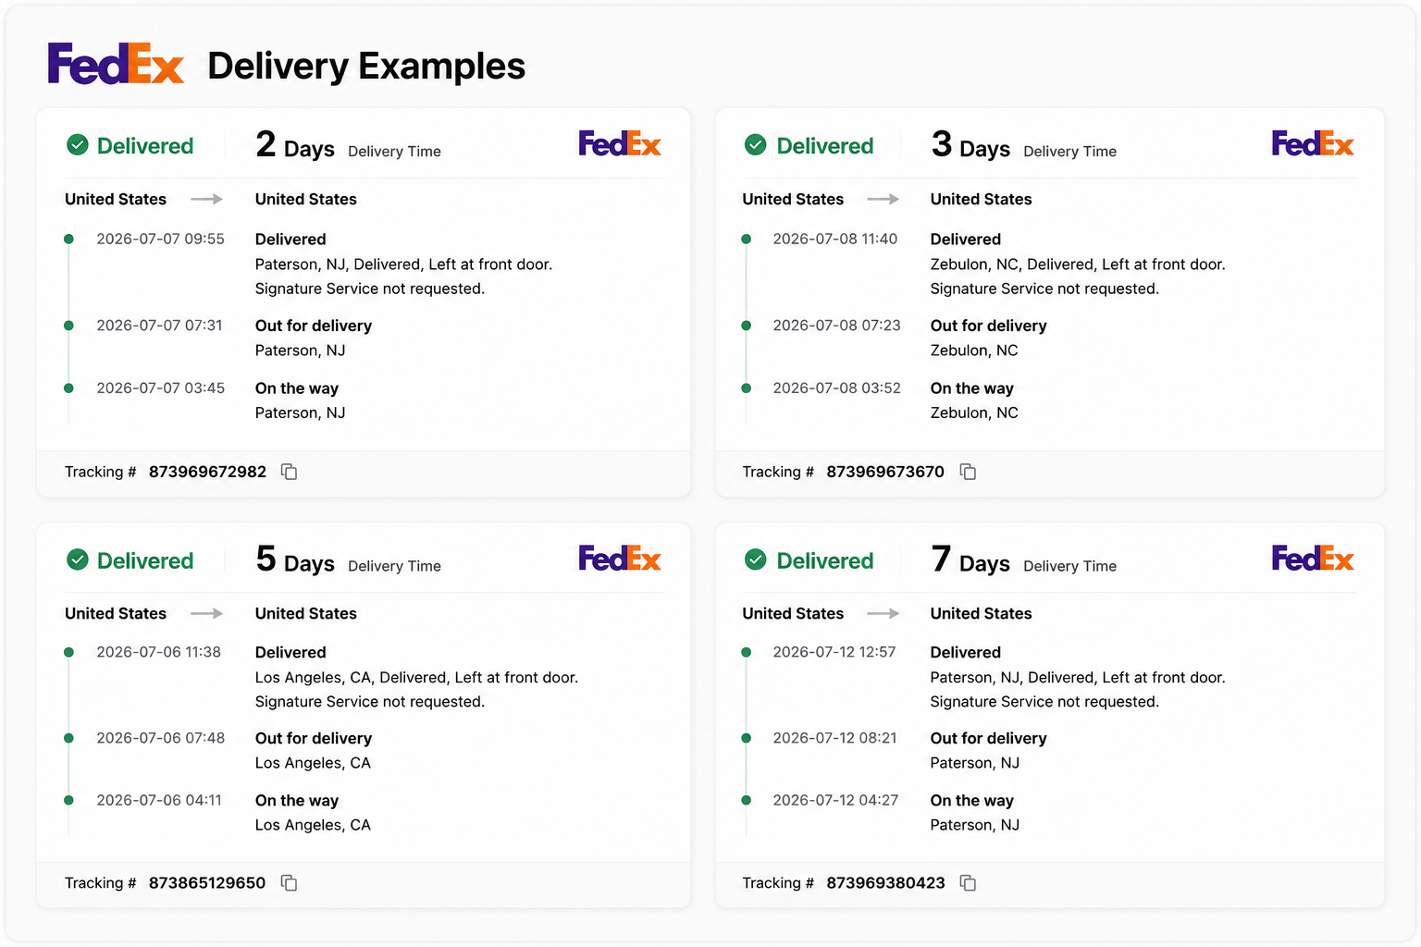Click 'On the way' at 2026-07-07 03:45

[x=297, y=388]
